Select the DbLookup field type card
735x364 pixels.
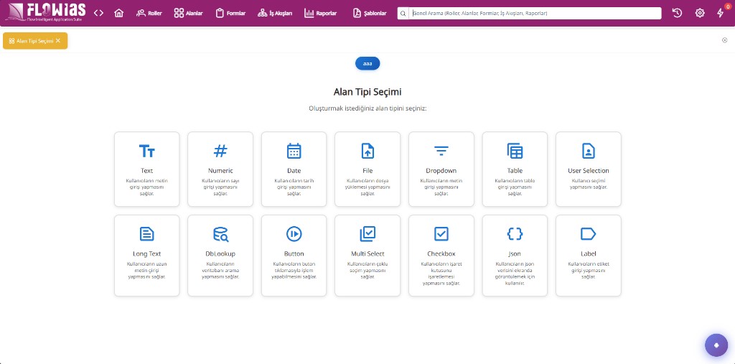220,256
